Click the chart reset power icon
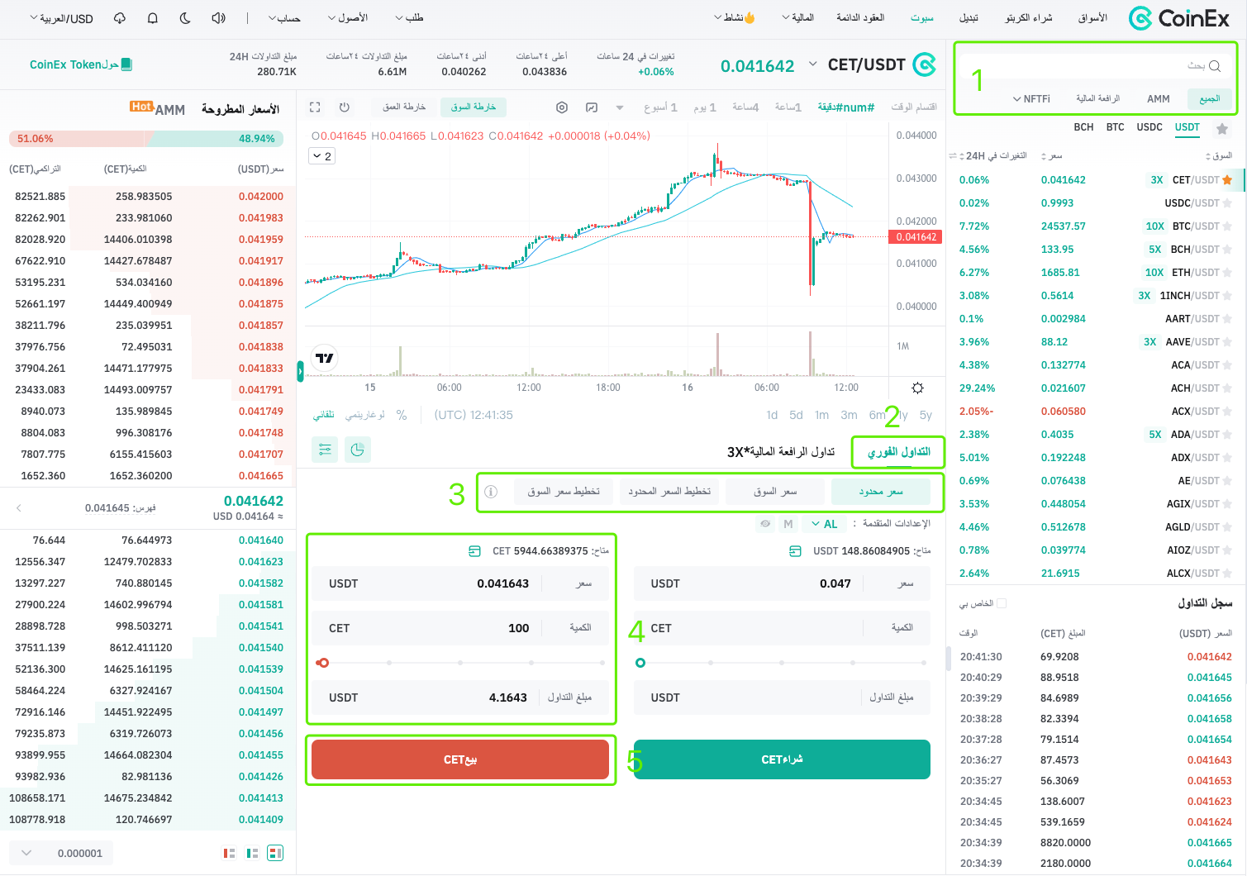The width and height of the screenshot is (1247, 876). coord(345,107)
